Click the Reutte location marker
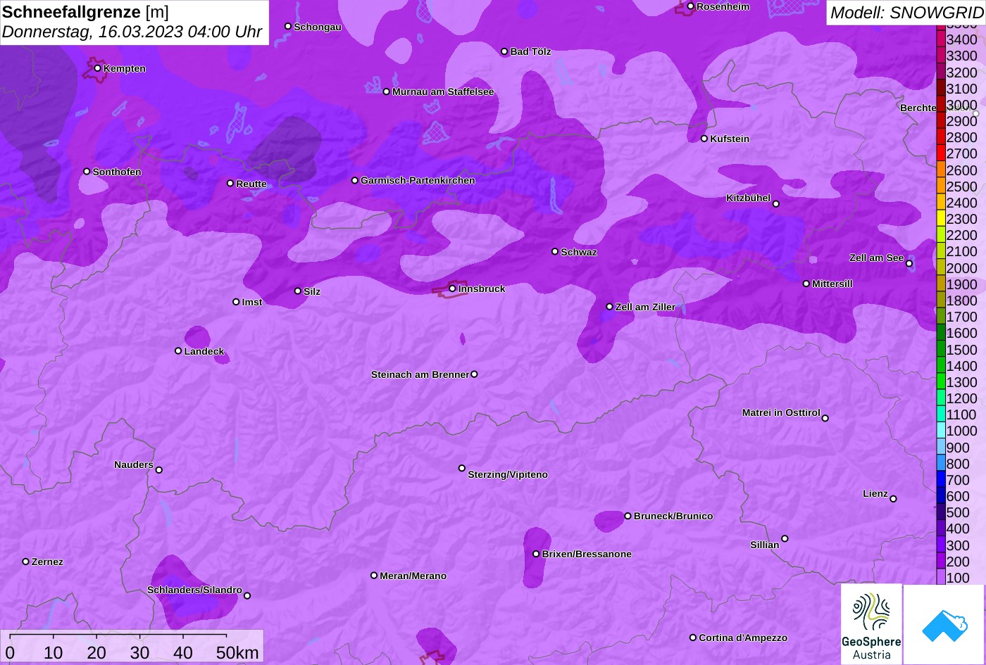The image size is (986, 665). [x=230, y=183]
